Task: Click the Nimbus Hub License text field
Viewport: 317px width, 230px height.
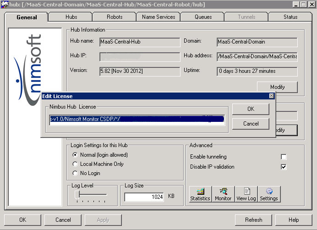Action: pos(137,120)
